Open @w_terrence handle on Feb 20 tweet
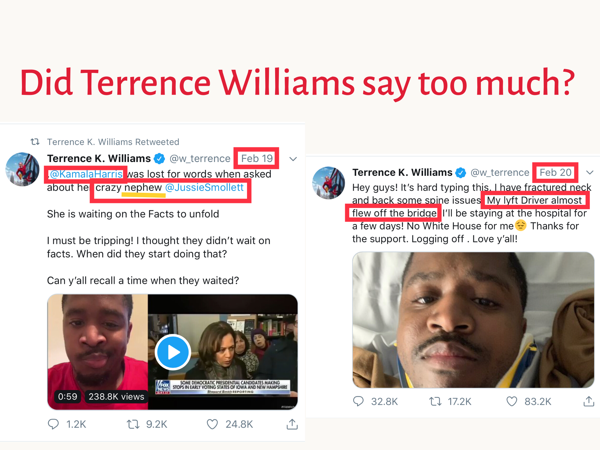This screenshot has width=600, height=450. point(500,173)
